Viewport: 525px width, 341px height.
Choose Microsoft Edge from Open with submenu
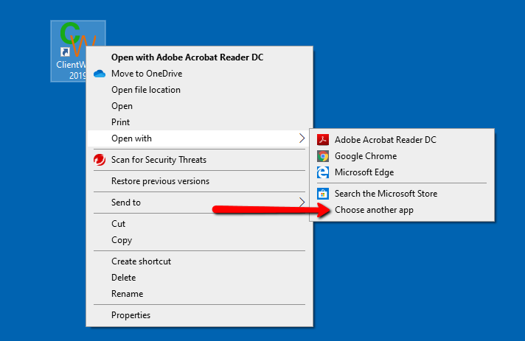pyautogui.click(x=402, y=172)
